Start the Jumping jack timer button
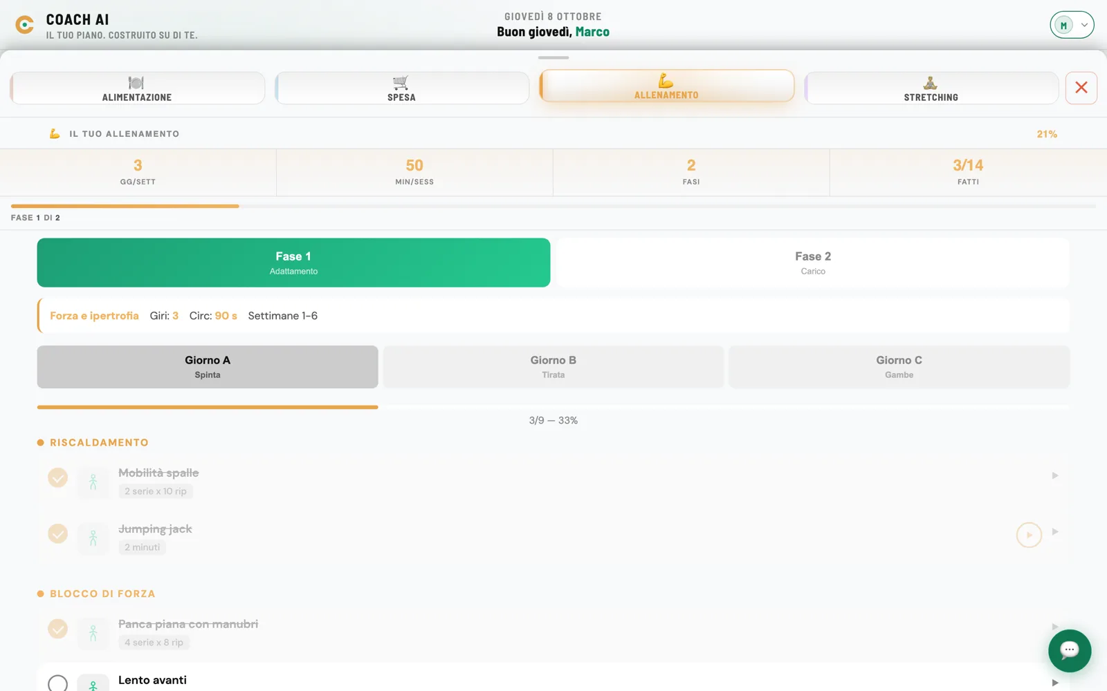 (1029, 535)
